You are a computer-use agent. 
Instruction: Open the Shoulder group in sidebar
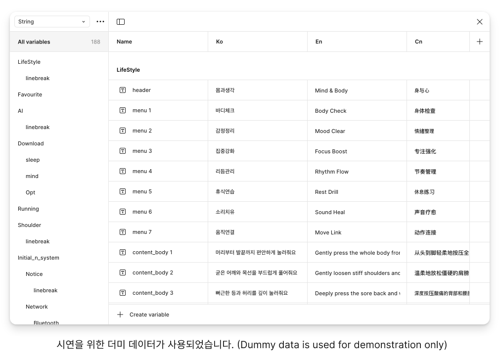(x=30, y=225)
